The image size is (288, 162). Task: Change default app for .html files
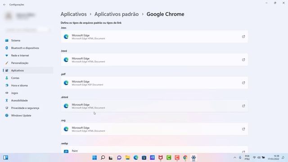pos(154,60)
